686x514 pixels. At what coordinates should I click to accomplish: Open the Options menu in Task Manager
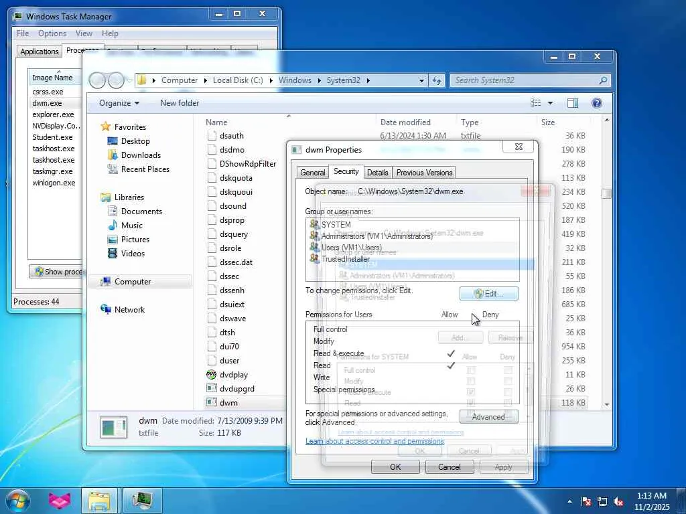(52, 33)
